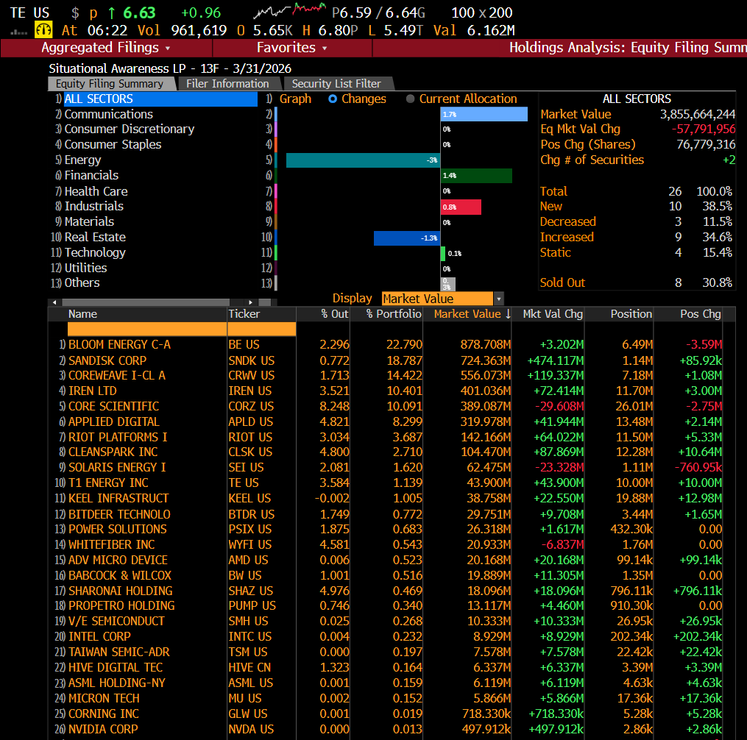Click the TE US security header
This screenshot has height=740, width=747.
pos(29,13)
